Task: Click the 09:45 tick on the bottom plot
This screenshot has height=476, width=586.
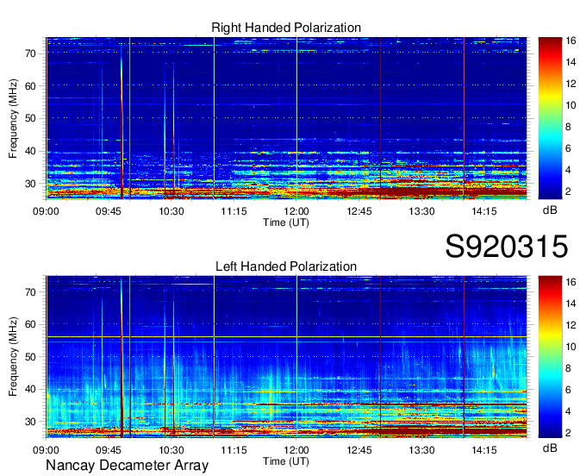Action: point(109,450)
